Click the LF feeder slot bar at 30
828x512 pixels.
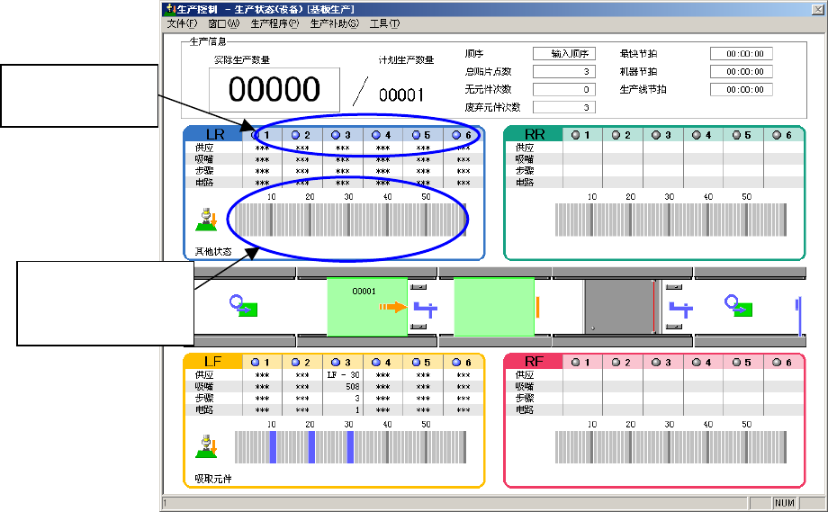coord(350,447)
